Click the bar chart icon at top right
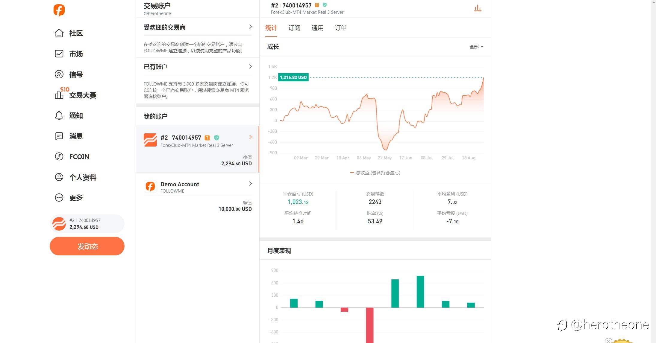 (x=478, y=8)
